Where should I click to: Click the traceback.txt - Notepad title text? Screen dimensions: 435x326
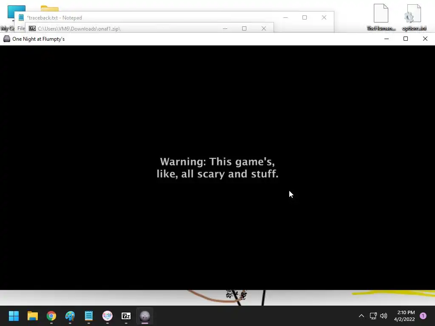click(x=54, y=18)
